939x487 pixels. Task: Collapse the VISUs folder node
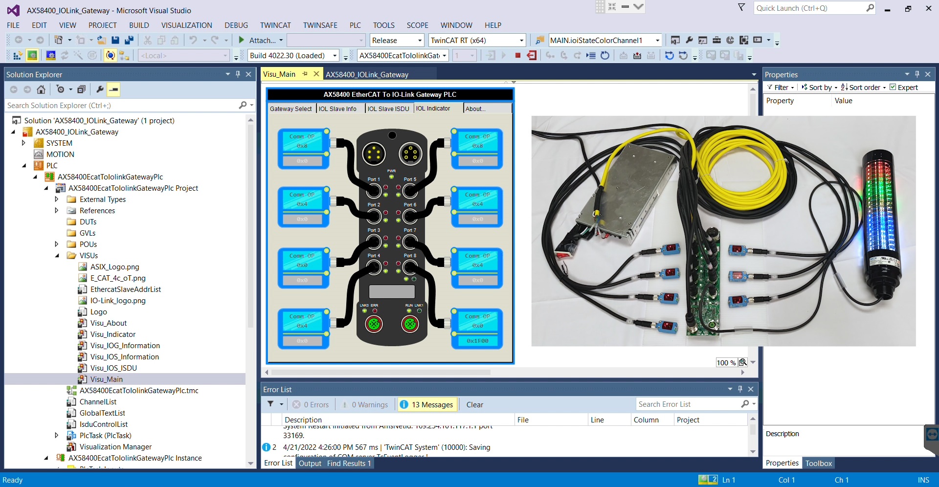(57, 256)
